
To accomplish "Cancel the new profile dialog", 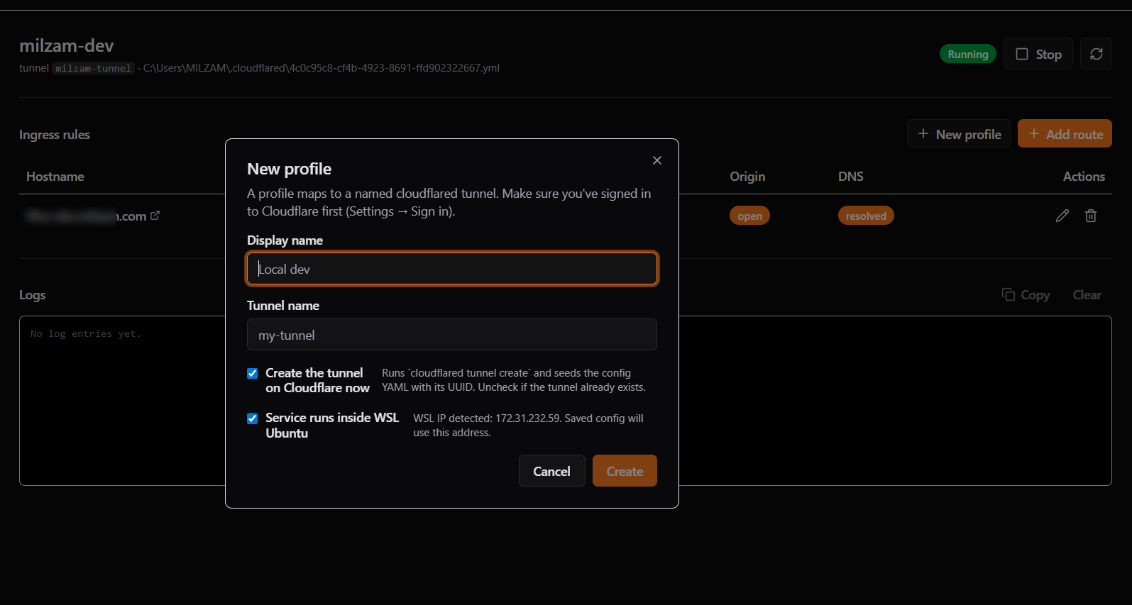I will click(551, 471).
